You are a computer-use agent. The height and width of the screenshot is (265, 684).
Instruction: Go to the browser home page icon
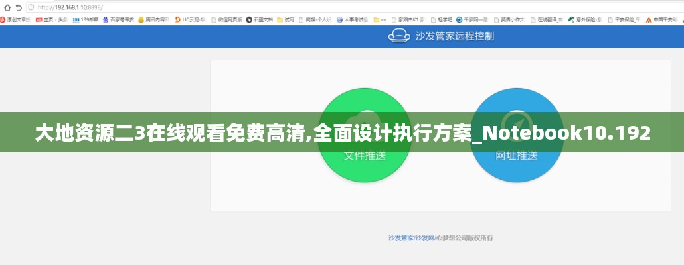(7, 7)
